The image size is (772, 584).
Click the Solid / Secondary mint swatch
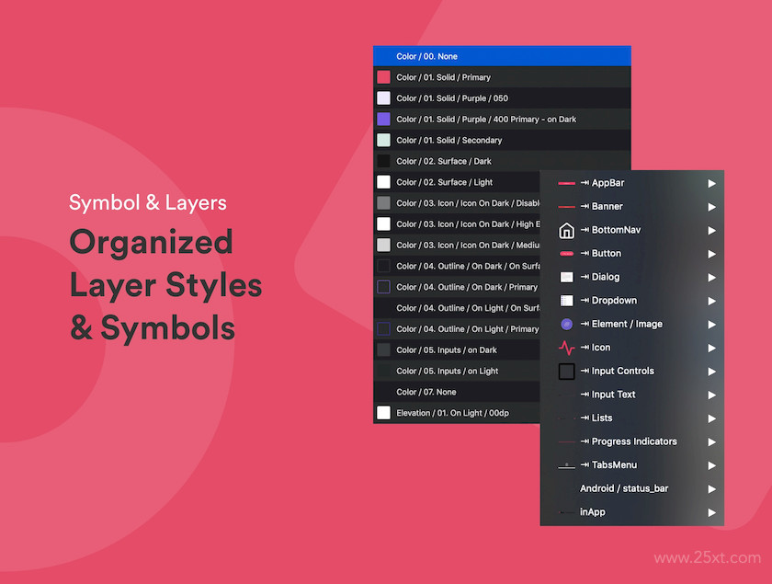pyautogui.click(x=383, y=140)
